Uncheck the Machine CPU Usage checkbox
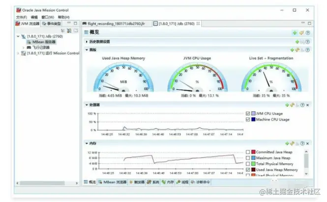327x202 pixels. pyautogui.click(x=248, y=120)
